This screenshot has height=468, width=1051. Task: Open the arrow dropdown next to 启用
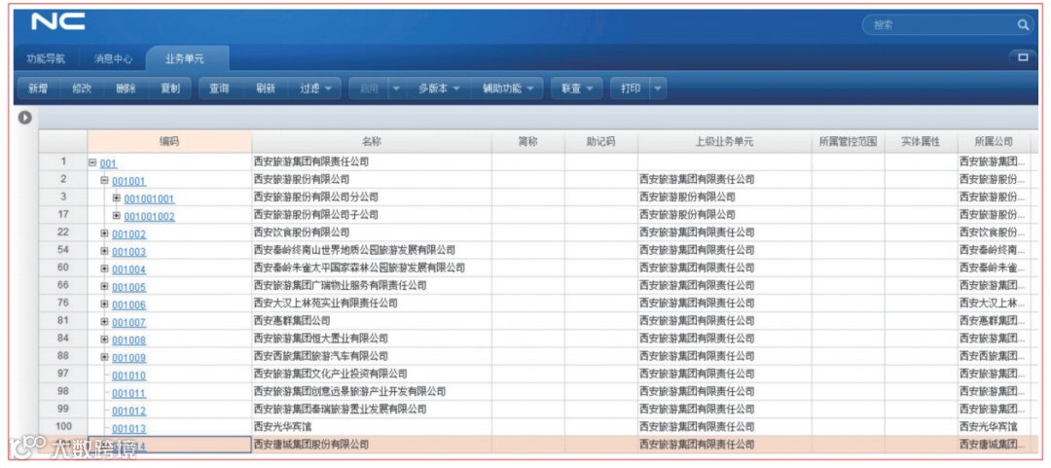tap(397, 89)
